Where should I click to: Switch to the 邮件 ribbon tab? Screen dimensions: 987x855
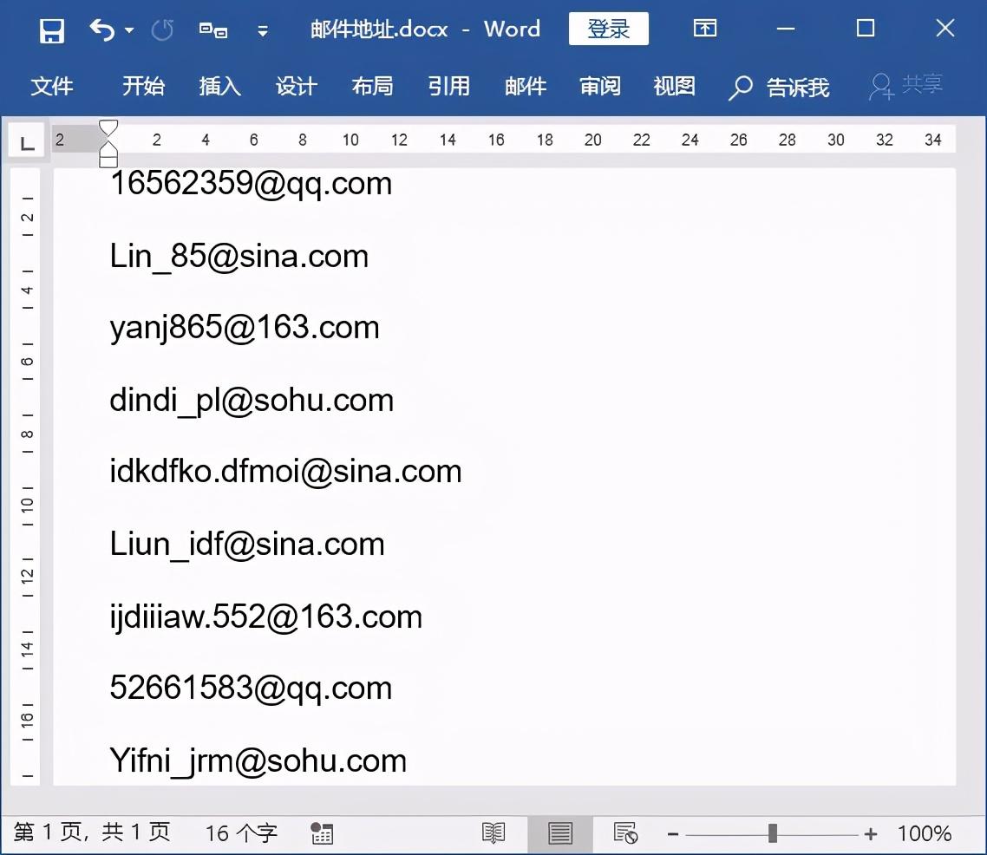pos(525,87)
